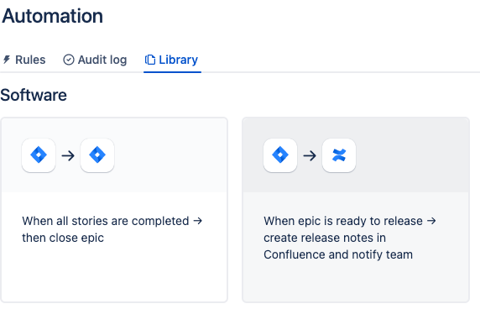
Task: Click the Confluence icon in the release notes card
Action: tap(339, 155)
